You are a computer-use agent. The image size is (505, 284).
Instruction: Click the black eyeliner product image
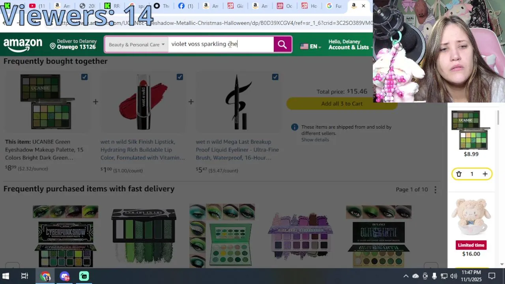pos(238,102)
